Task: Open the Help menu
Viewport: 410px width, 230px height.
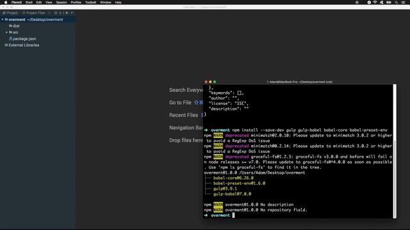Action: pos(118,3)
